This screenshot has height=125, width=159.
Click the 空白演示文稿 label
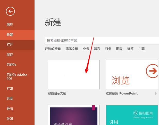(x=57, y=93)
